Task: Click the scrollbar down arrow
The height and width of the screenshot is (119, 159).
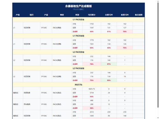Action: pyautogui.click(x=158, y=118)
